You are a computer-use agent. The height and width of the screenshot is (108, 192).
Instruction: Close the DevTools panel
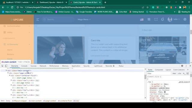coord(190,66)
